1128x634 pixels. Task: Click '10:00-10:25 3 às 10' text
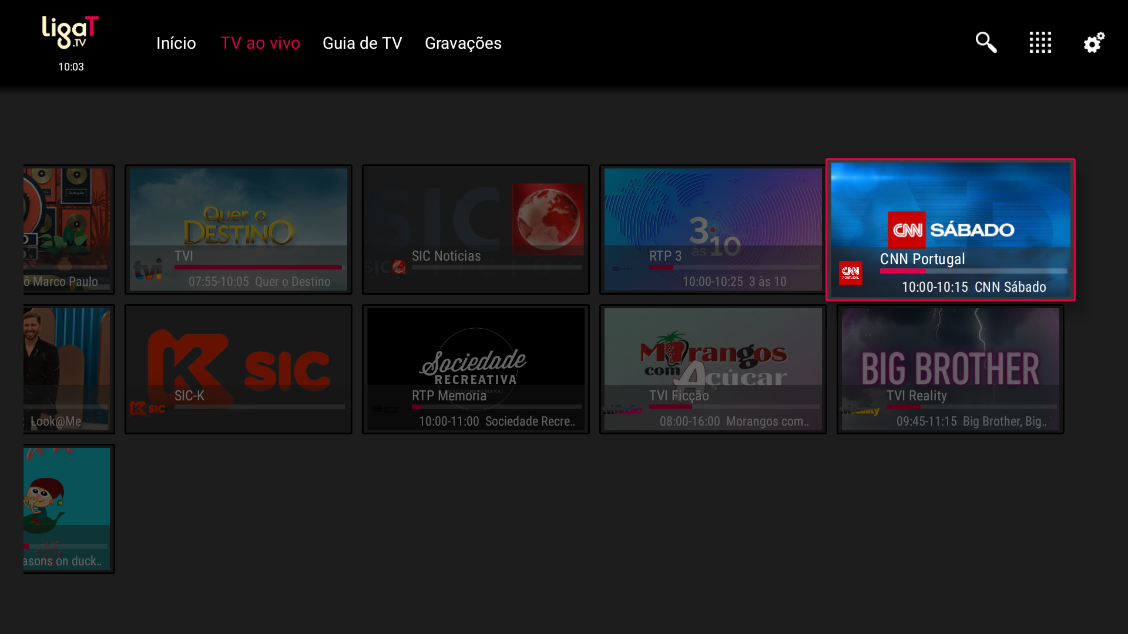734,282
